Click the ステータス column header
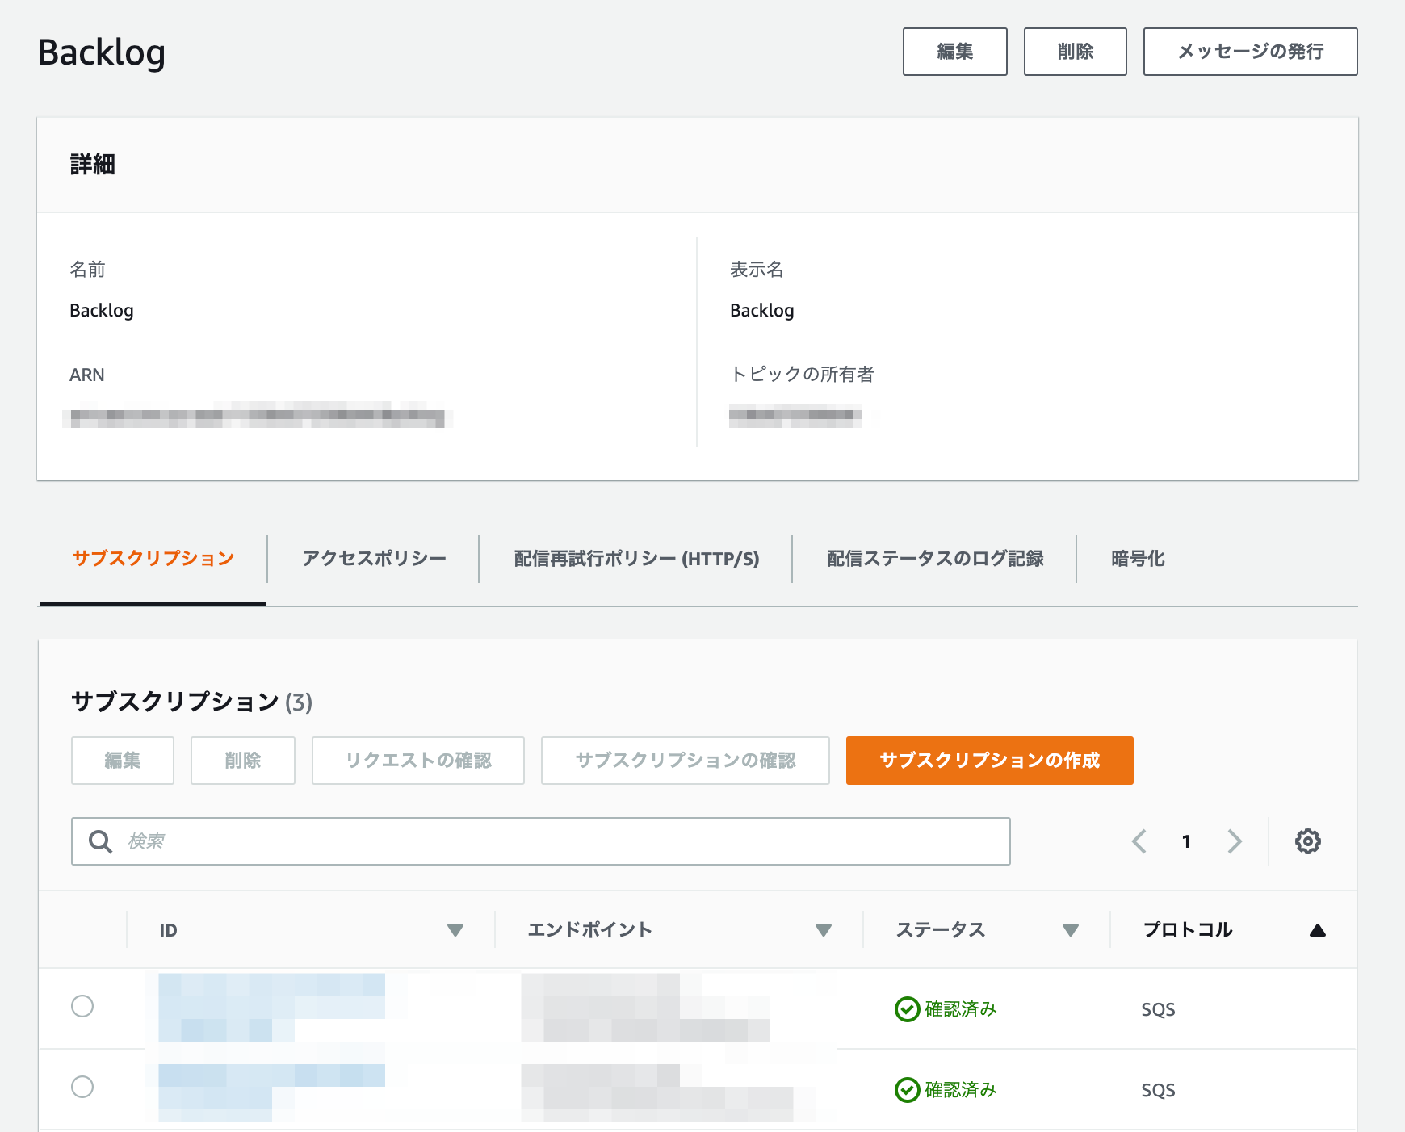Image resolution: width=1405 pixels, height=1132 pixels. click(x=941, y=930)
